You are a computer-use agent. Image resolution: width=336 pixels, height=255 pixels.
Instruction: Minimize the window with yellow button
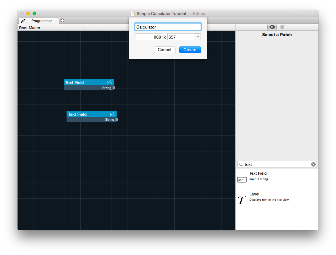point(28,13)
